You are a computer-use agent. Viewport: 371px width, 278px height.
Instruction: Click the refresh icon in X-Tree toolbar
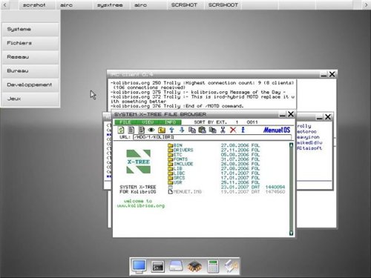[121, 130]
